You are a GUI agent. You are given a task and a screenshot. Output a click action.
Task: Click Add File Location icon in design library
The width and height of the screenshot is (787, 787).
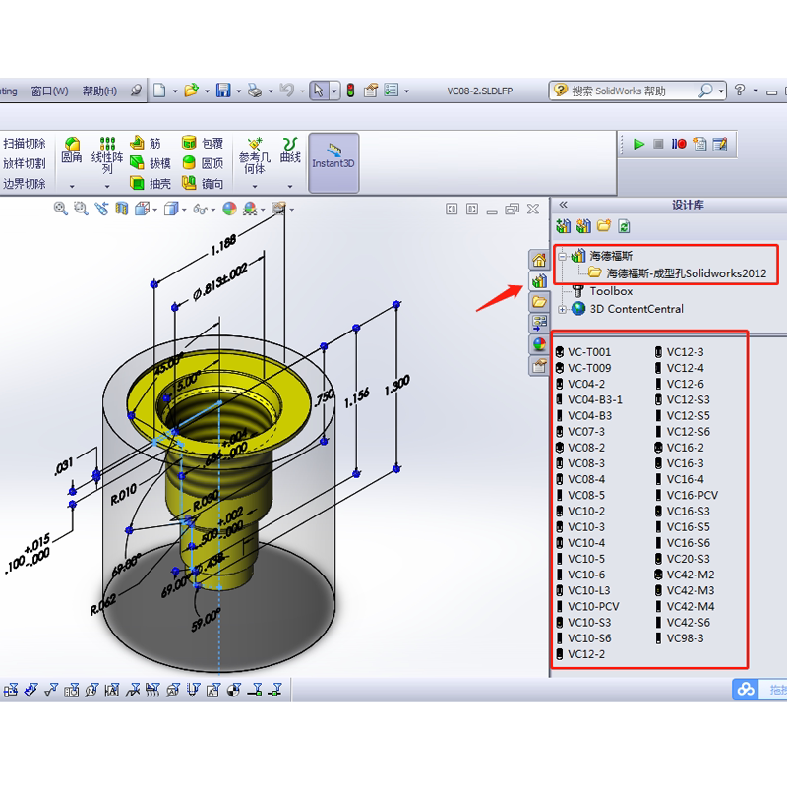tap(583, 226)
